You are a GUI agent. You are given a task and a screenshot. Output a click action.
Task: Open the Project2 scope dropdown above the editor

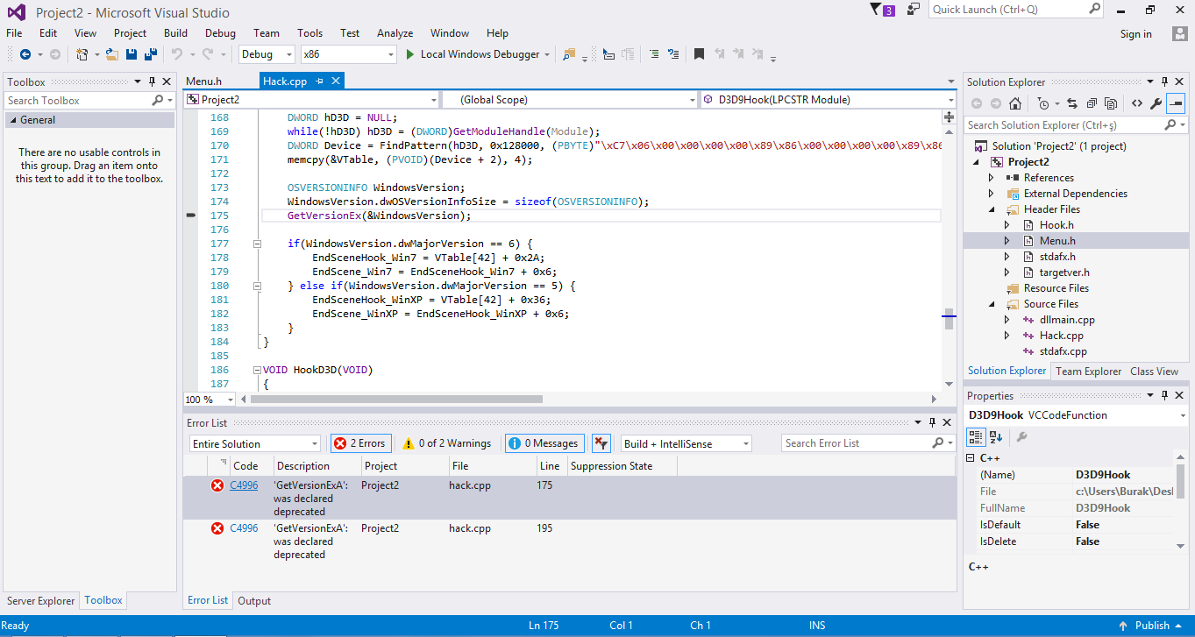(x=311, y=100)
